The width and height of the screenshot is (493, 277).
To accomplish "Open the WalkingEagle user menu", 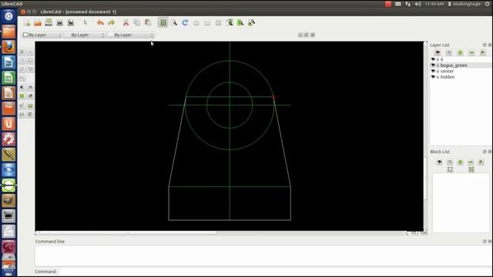I will point(464,4).
